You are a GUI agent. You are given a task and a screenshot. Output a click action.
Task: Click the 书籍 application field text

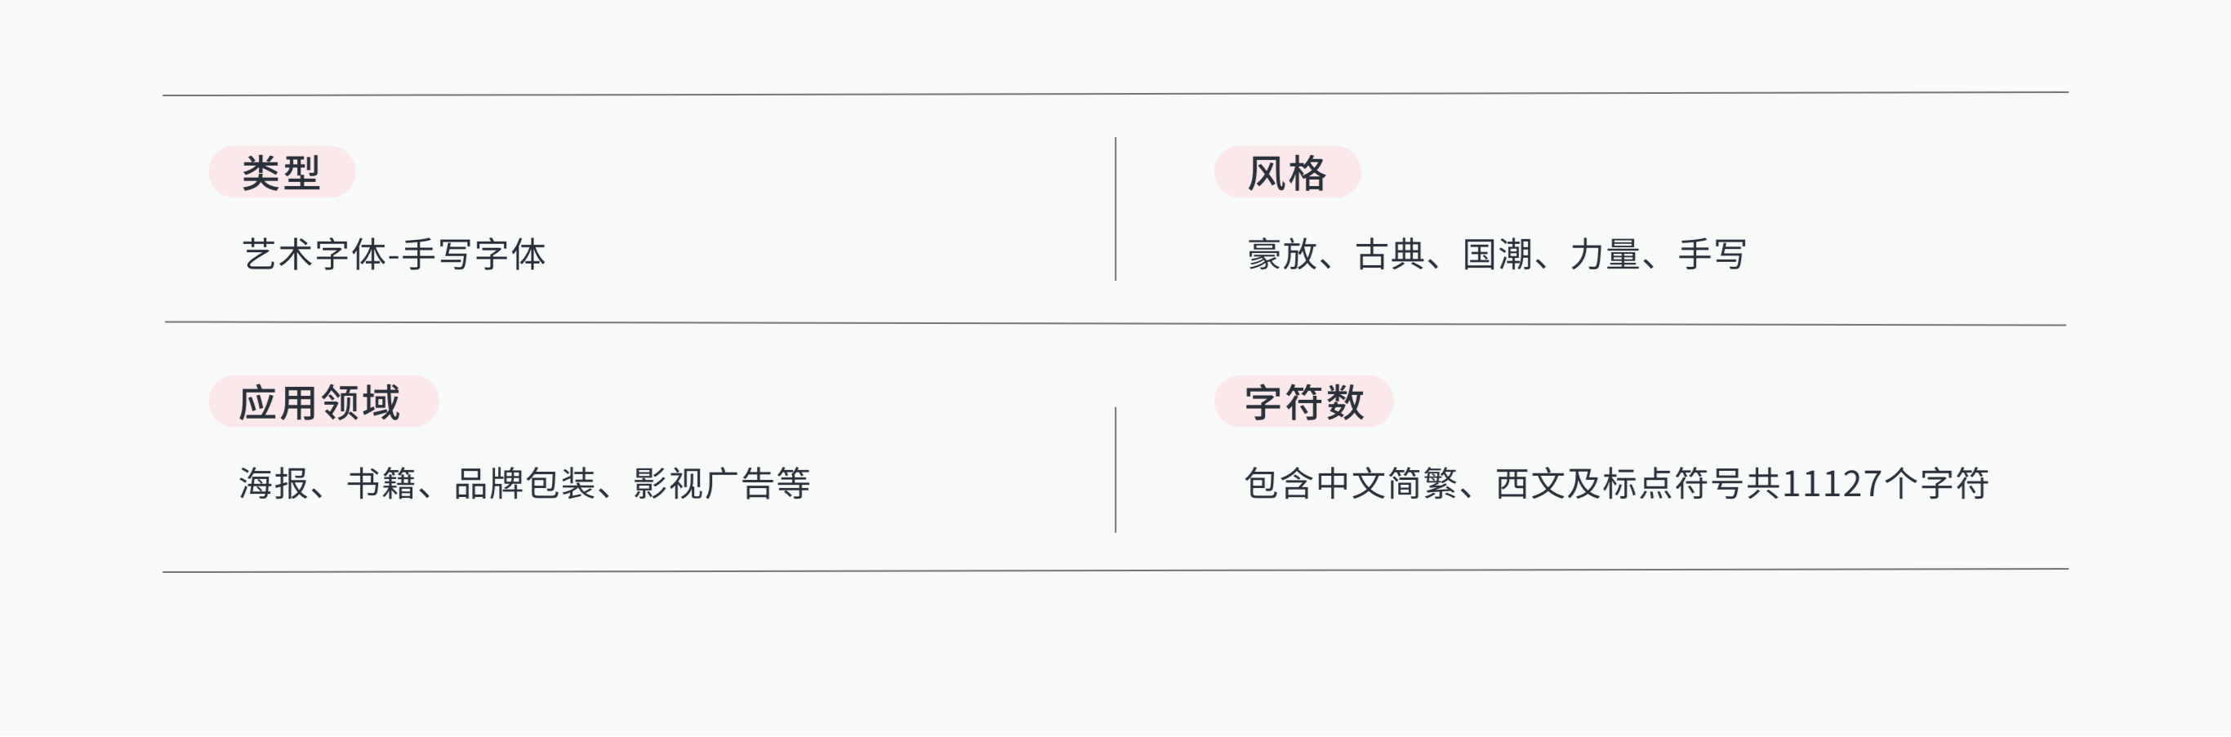[381, 484]
